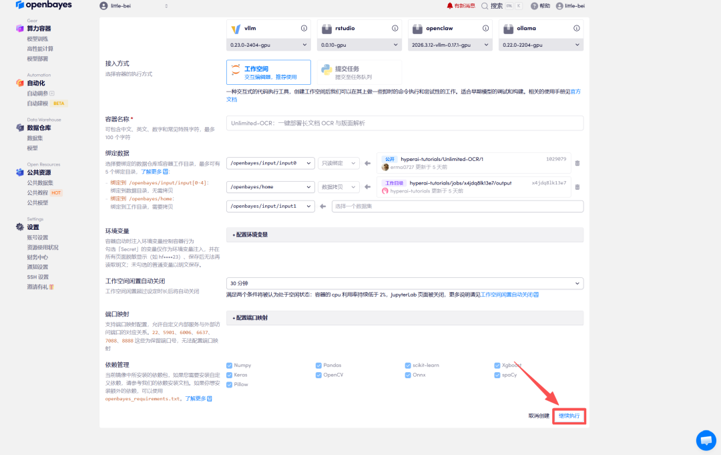Image resolution: width=721 pixels, height=455 pixels.
Task: Go to 公共教程 in sidebar
Action: [x=37, y=193]
